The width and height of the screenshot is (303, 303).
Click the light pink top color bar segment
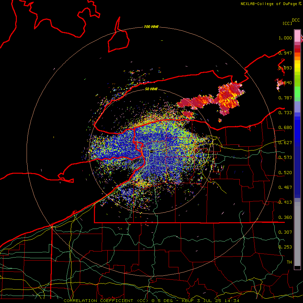point(297,36)
